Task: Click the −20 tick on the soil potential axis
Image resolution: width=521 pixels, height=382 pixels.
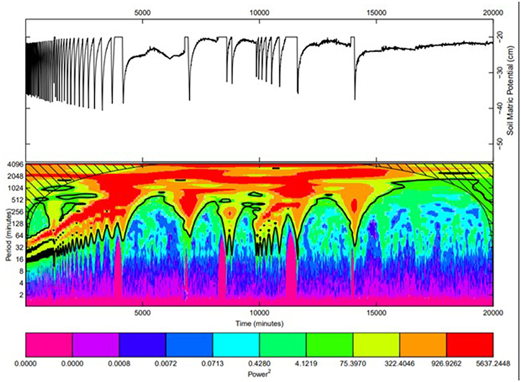Action: pyautogui.click(x=499, y=36)
